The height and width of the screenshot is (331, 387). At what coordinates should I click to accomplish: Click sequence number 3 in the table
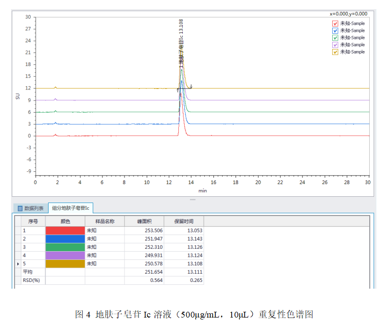click(24, 247)
